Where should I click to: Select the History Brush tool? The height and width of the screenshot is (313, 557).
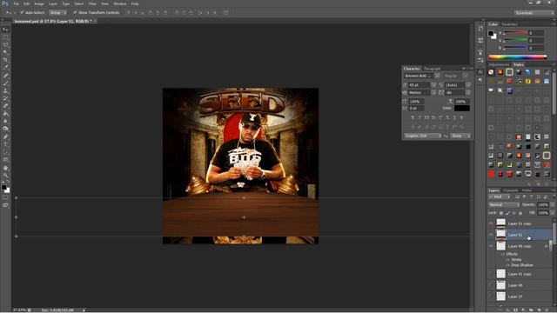[6, 98]
